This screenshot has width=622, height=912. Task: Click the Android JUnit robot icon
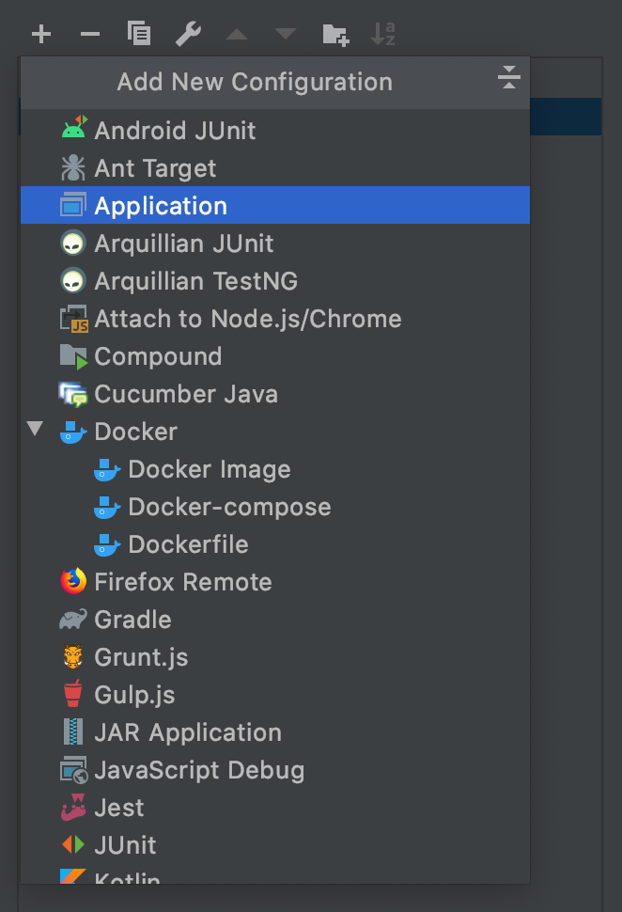74,127
